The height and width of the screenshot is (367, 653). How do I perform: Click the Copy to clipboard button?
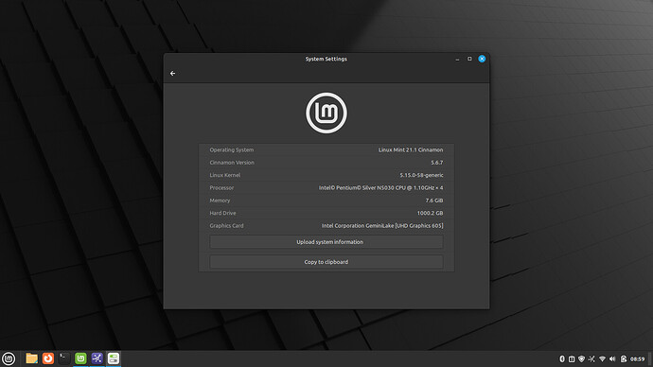click(x=326, y=262)
